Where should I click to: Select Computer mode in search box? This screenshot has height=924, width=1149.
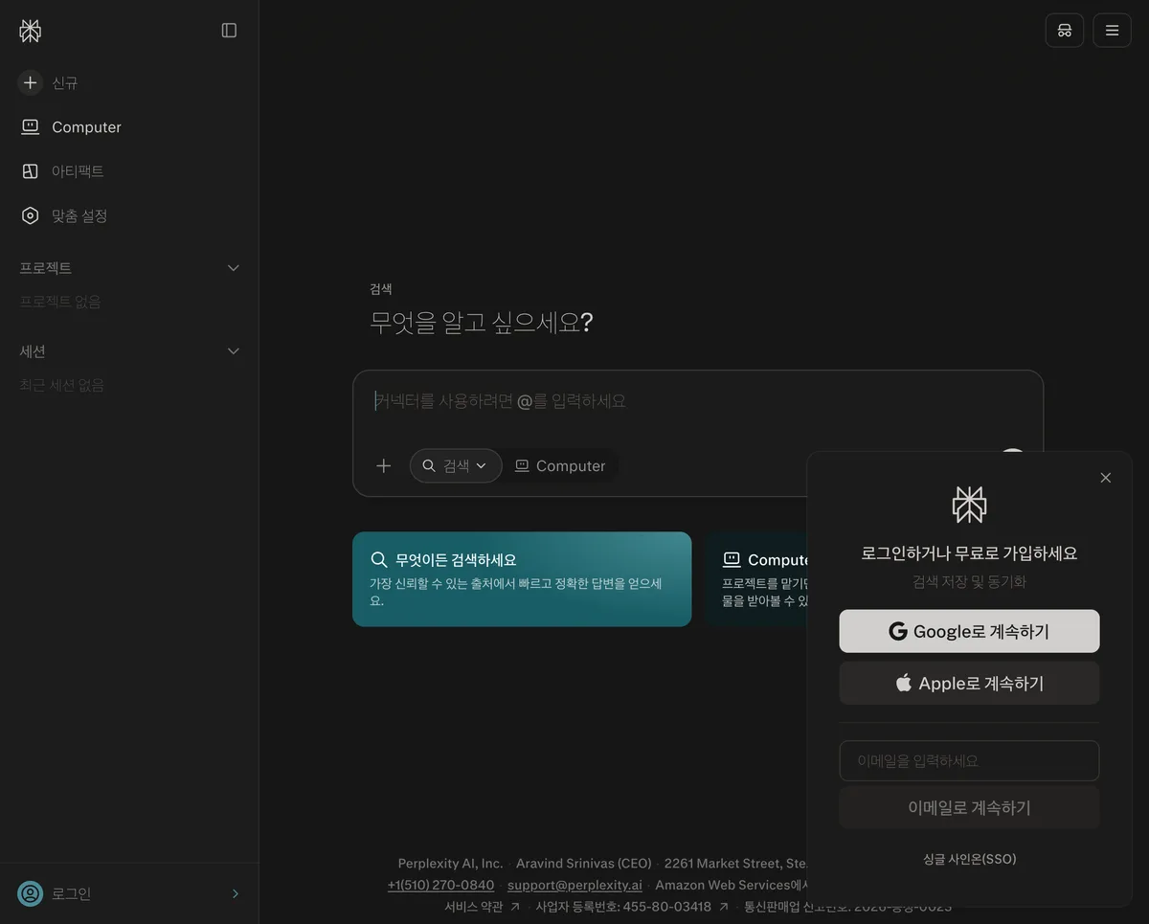coord(560,466)
